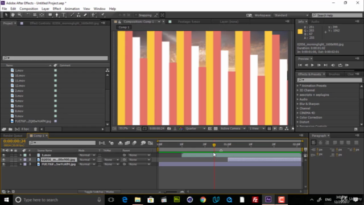The height and width of the screenshot is (205, 364).
Task: Click the yellow current time indicator marker
Action: (x=214, y=145)
